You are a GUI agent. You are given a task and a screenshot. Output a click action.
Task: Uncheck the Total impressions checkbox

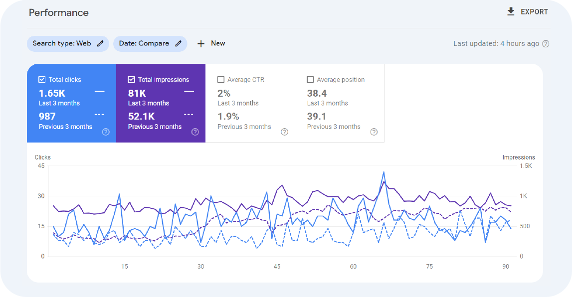tap(132, 79)
